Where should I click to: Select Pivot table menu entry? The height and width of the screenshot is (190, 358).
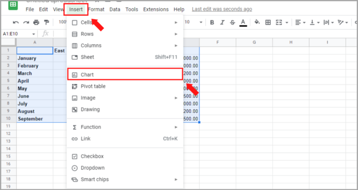point(125,87)
